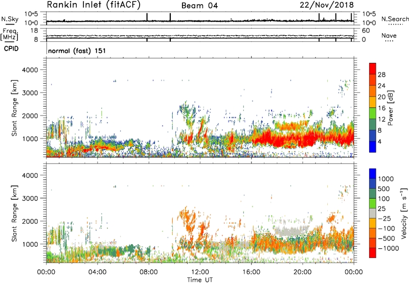Viewport: 409px width, 283px height.
Task: Click the noise spike near 09:40 in sky noise panel
Action: point(170,17)
